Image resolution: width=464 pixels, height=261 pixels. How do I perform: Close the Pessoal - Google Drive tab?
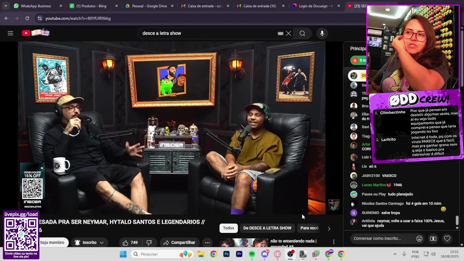[172, 6]
